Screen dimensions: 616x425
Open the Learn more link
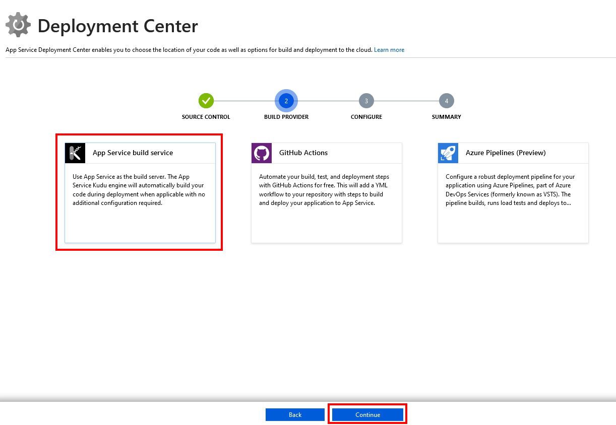(x=389, y=50)
